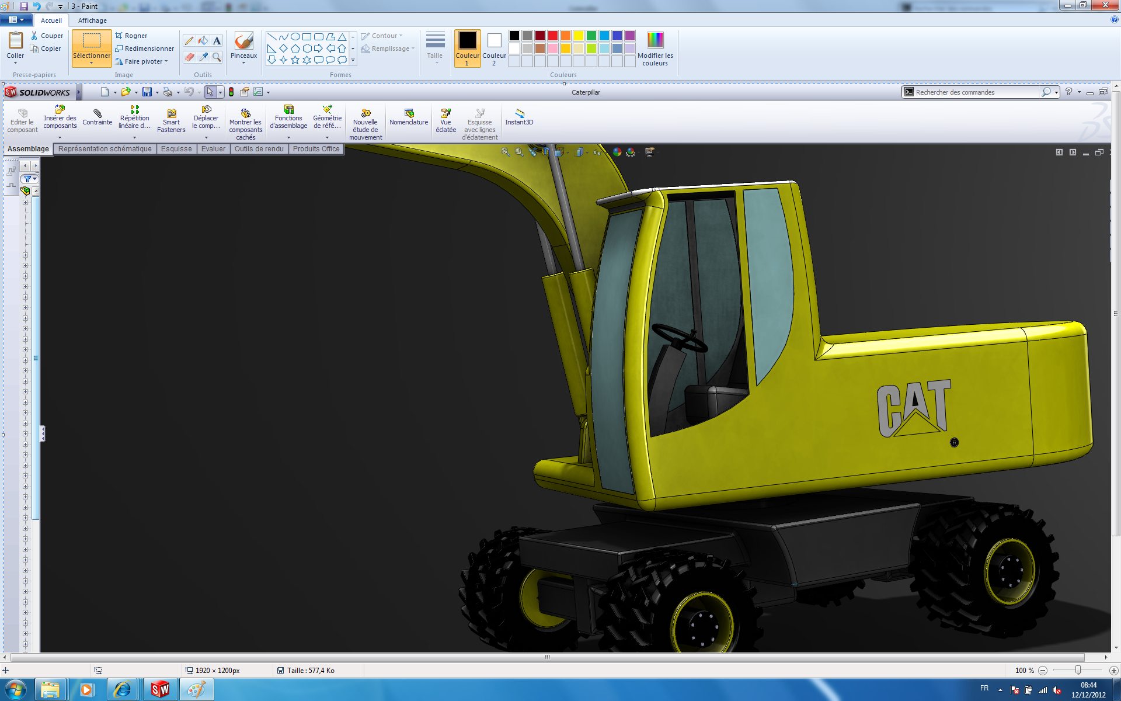
Task: Select the right arrow shape
Action: coord(319,48)
